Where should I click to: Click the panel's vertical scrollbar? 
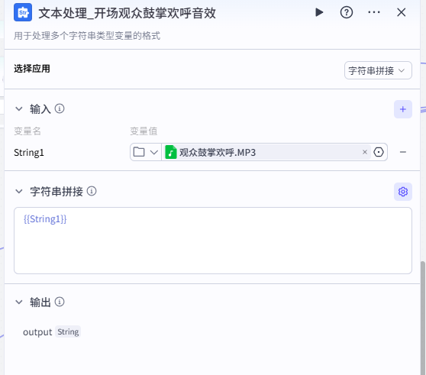423,318
